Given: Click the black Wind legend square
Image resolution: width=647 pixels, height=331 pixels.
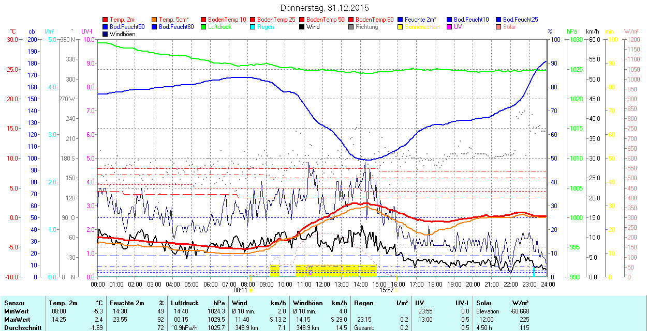Looking at the screenshot, I should tap(302, 27).
